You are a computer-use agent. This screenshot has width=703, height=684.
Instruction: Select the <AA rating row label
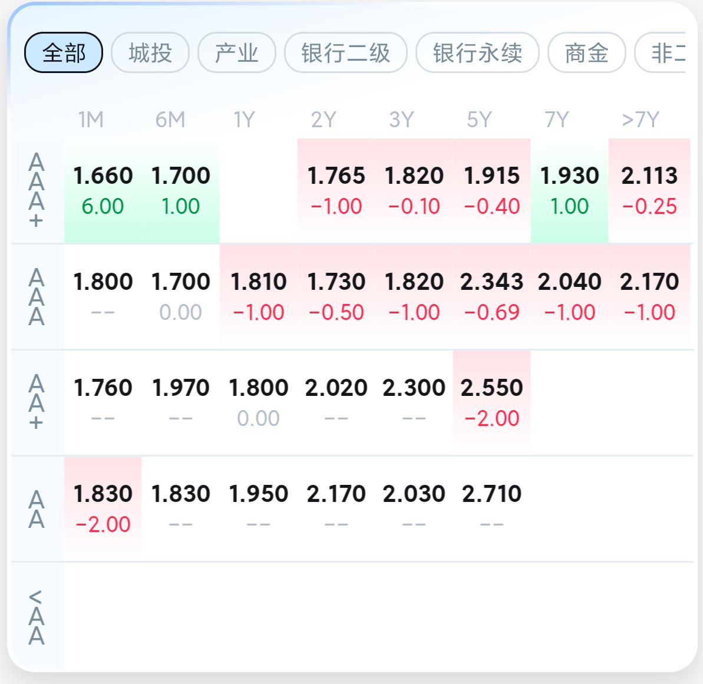(37, 617)
